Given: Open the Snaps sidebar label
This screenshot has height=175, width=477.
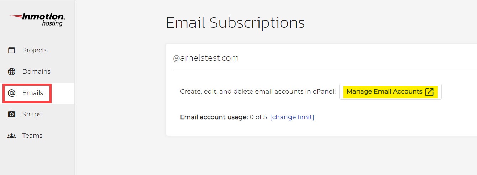Looking at the screenshot, I should point(32,114).
